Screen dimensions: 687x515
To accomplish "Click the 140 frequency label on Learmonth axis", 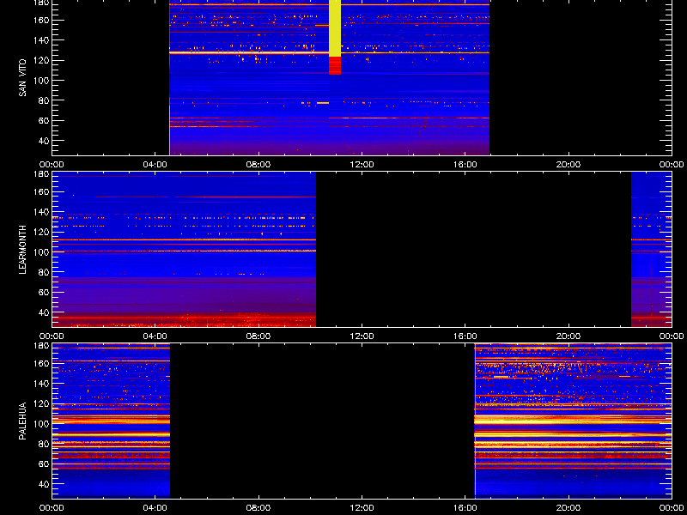I will [x=40, y=212].
